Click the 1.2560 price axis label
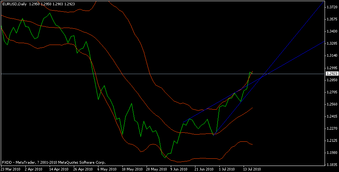The width and height of the screenshot is (339, 172). pos(332,104)
